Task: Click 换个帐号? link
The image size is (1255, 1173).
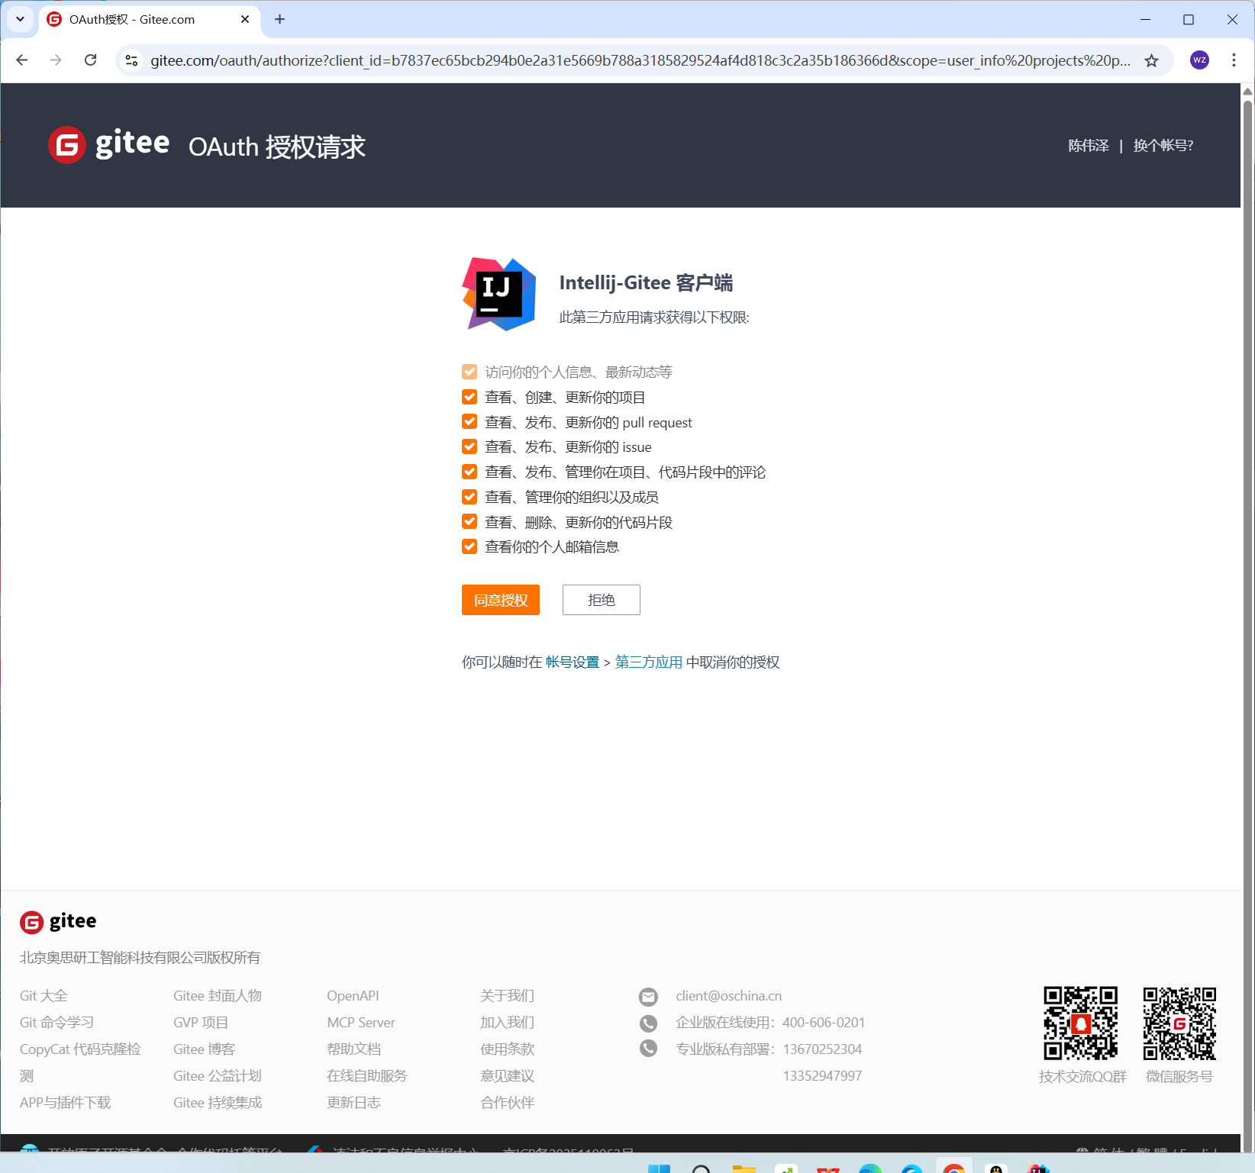Action: [x=1163, y=145]
